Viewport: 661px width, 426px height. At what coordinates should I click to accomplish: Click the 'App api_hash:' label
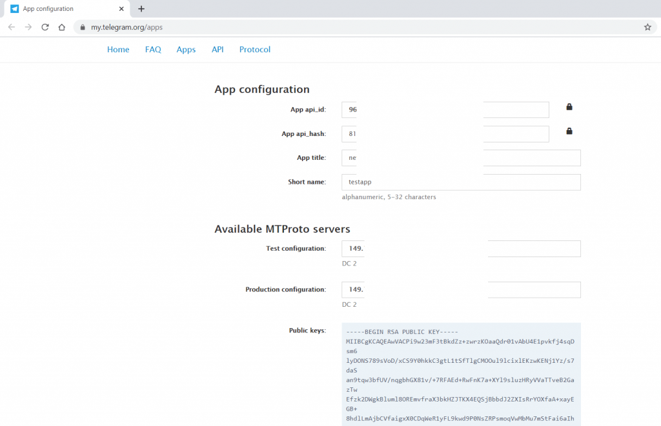tap(303, 134)
